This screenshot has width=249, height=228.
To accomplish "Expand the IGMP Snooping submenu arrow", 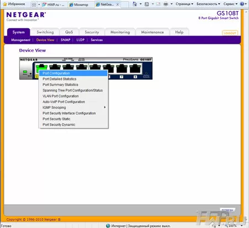I will click(105, 107).
